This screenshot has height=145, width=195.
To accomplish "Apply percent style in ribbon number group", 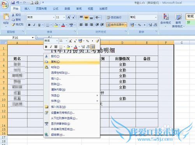I will [140, 25].
